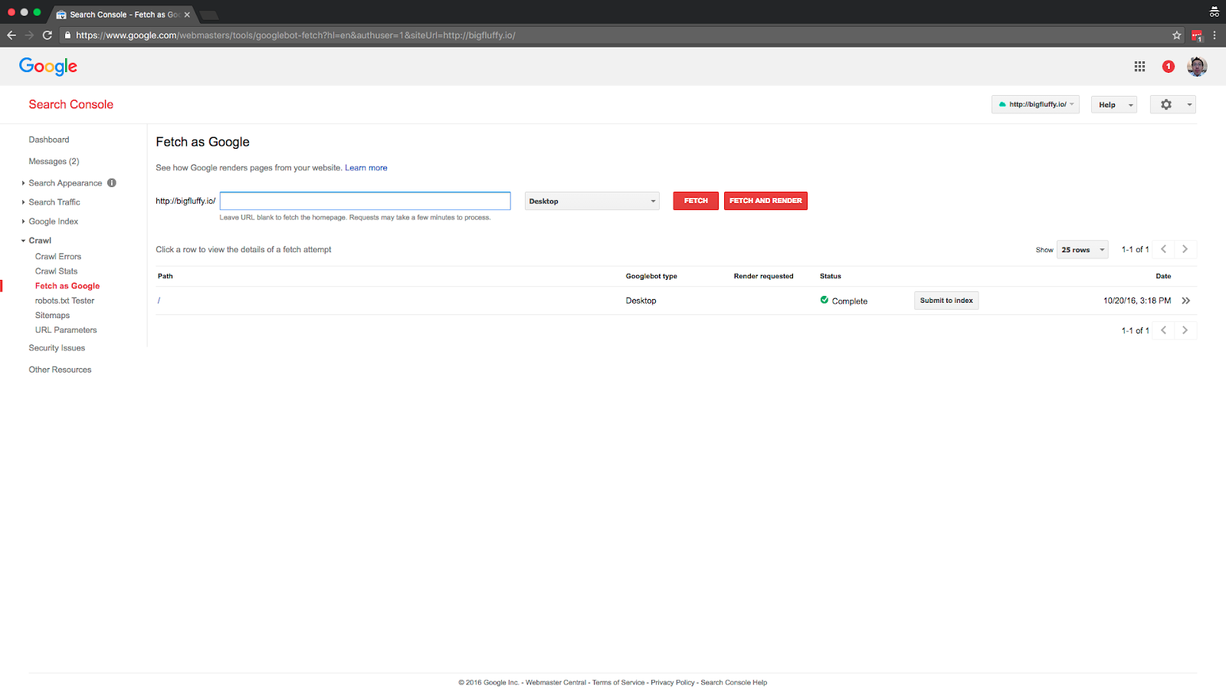Open Sitemaps in the sidebar
This screenshot has height=690, width=1226.
click(52, 315)
